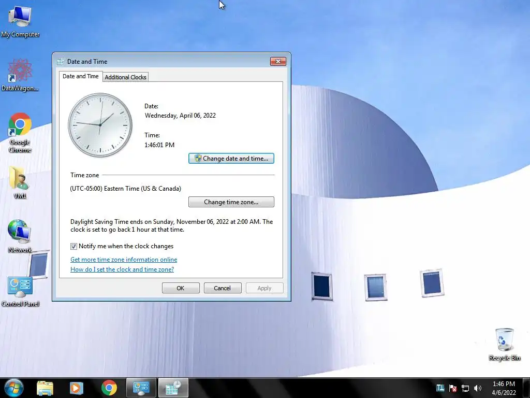Select Date and Time taskbar button
The height and width of the screenshot is (398, 530).
[x=173, y=388]
